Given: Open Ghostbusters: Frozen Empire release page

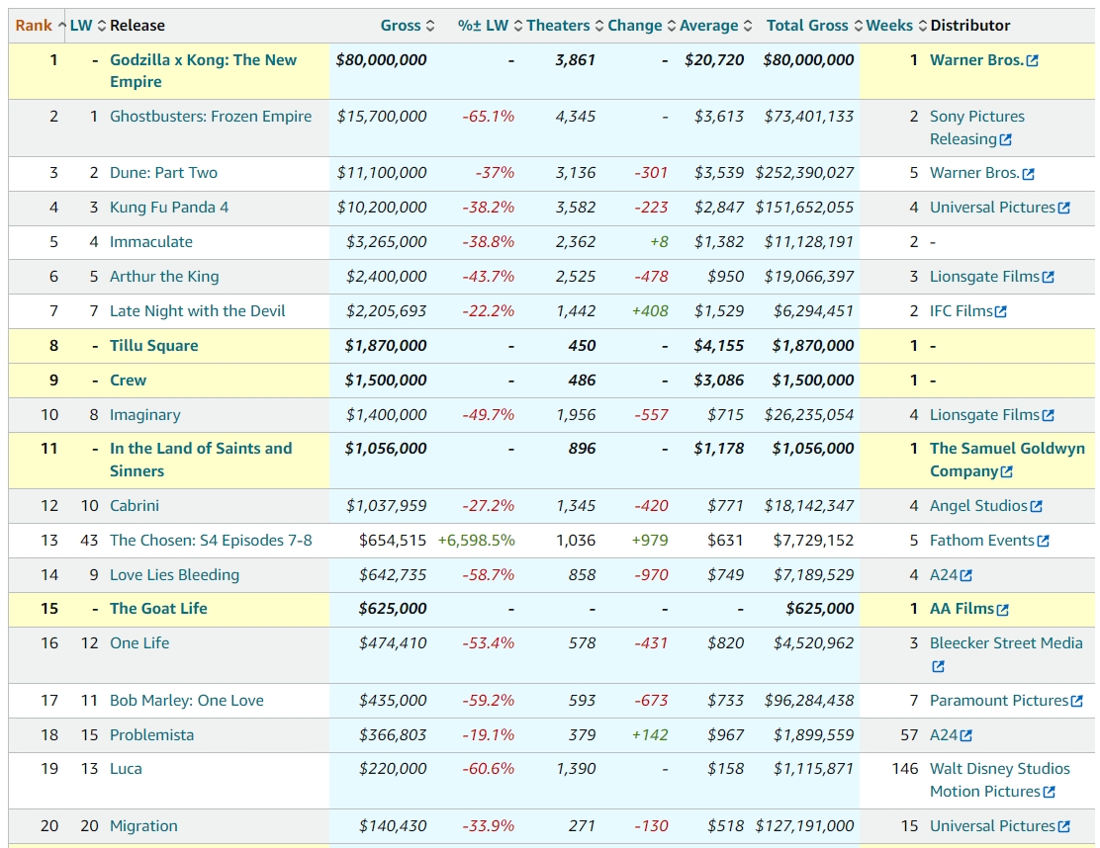Looking at the screenshot, I should point(211,117).
